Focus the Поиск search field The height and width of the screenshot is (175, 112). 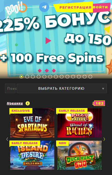point(10,88)
